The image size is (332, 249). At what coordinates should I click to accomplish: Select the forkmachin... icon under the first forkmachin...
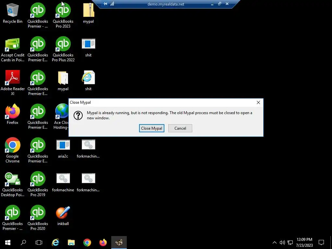[88, 183]
